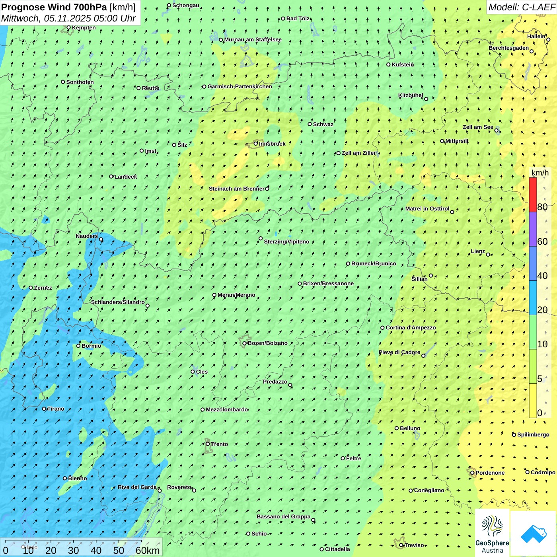
Task: Click the 'Schongau' label
Action: [x=186, y=5]
